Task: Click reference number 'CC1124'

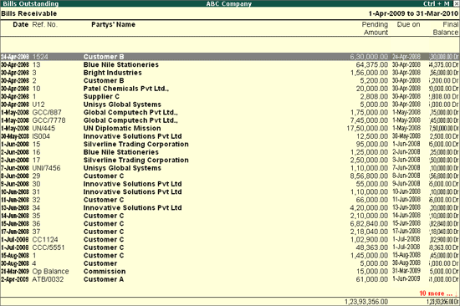Action: coord(45,239)
